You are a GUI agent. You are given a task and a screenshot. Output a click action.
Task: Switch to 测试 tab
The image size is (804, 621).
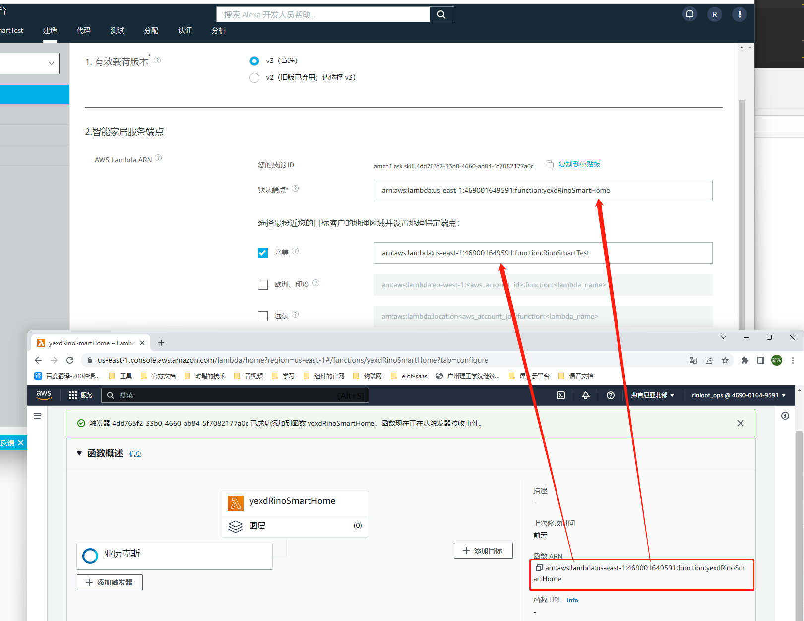click(118, 31)
